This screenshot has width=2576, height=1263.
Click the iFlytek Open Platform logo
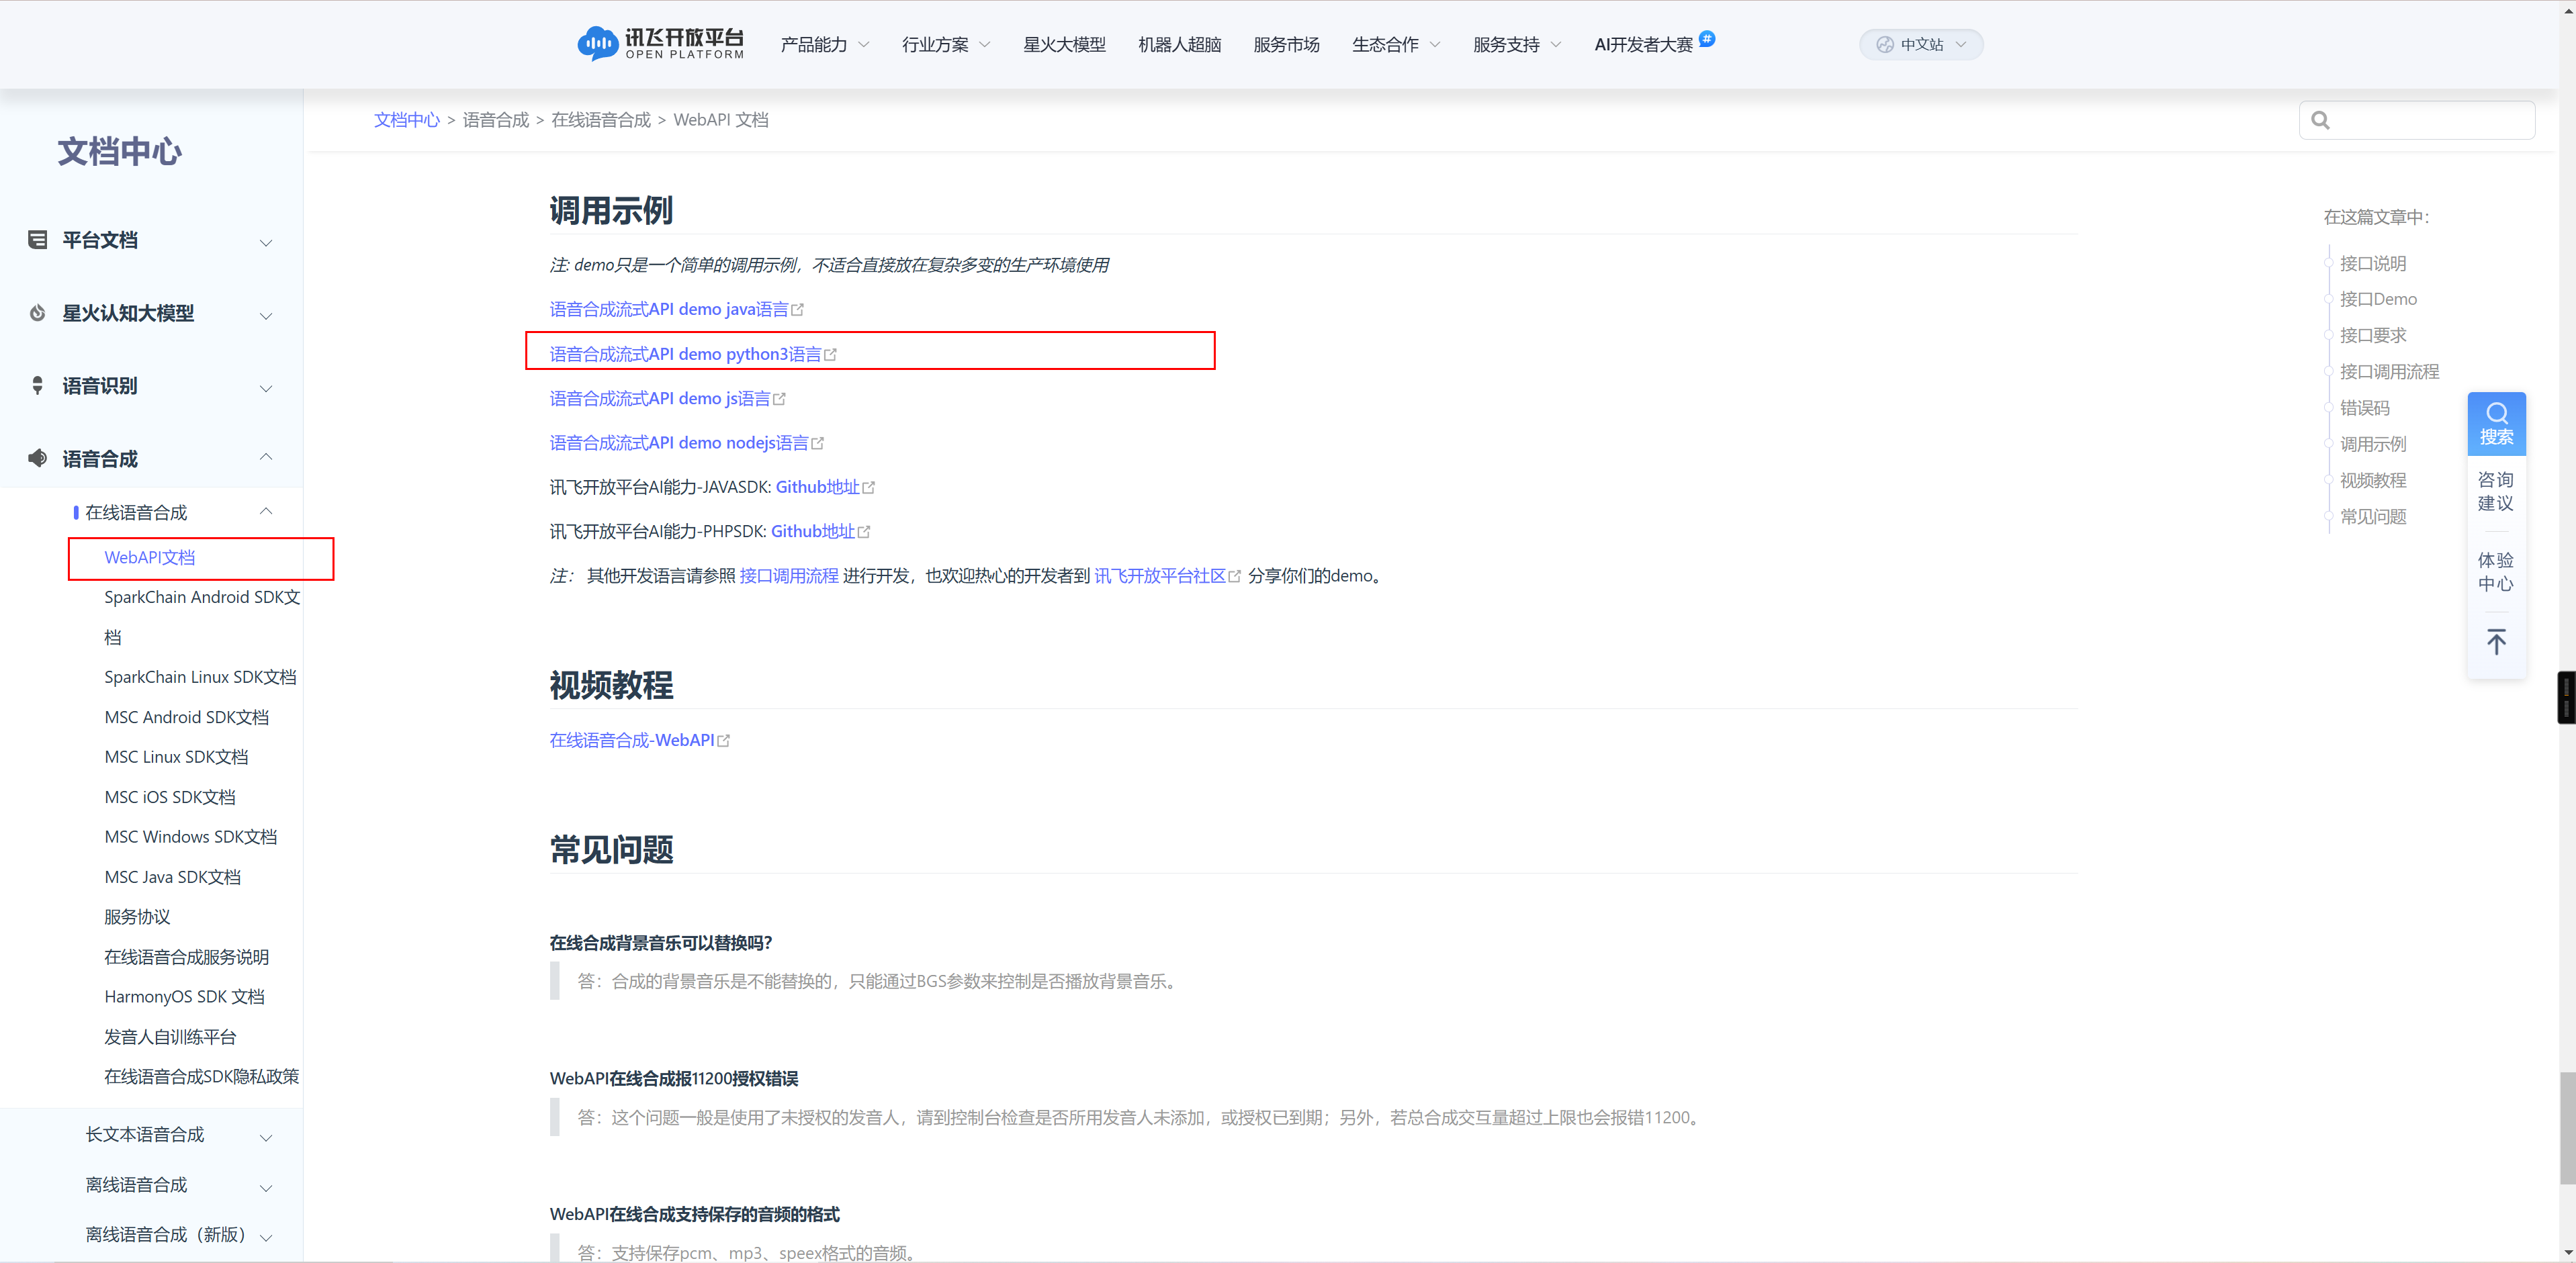point(661,44)
